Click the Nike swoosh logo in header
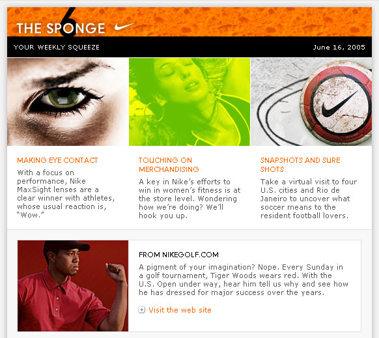The height and width of the screenshot is (338, 379). tap(124, 26)
